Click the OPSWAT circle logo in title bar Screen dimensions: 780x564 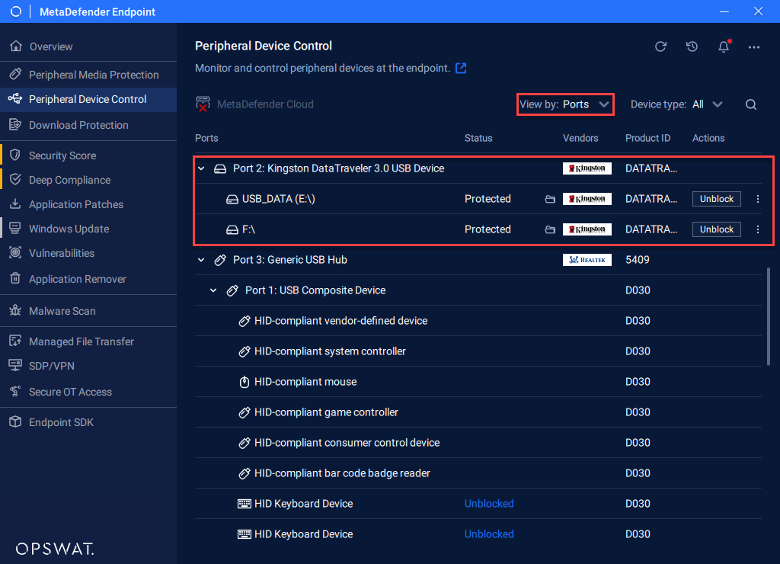pos(16,11)
